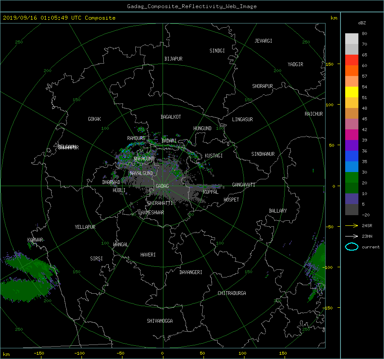
Task: Click the 'dBZ' legend heading
Action: point(362,23)
